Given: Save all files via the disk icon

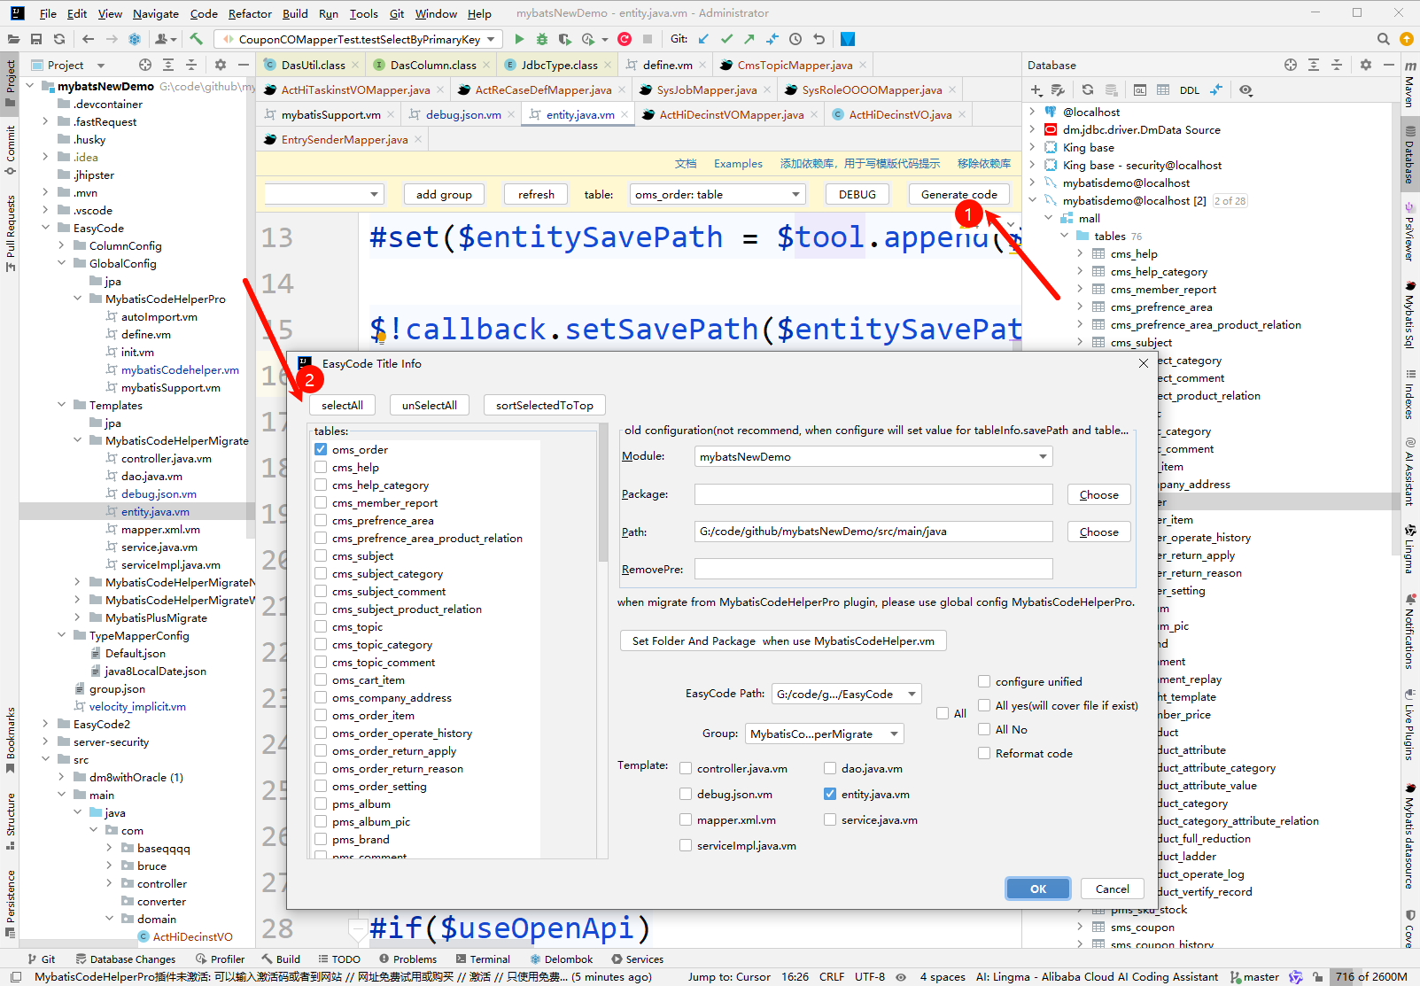Looking at the screenshot, I should click(36, 39).
